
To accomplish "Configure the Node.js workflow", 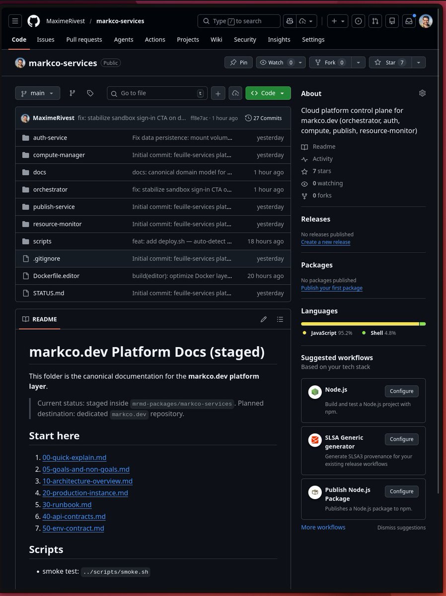I will coord(402,391).
